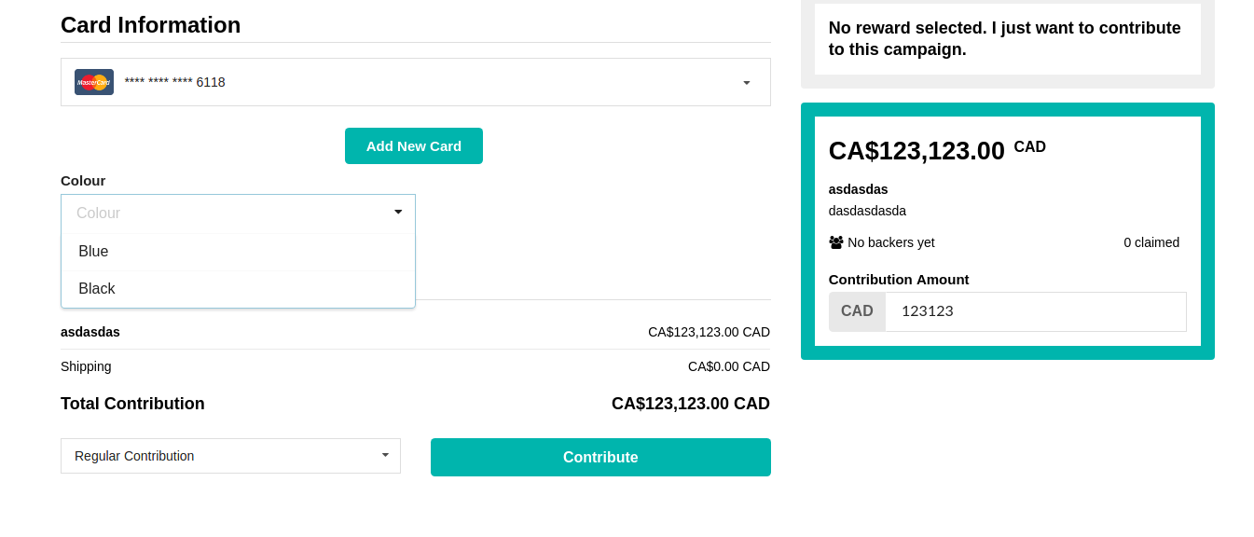
Task: Click the masked card number ending 6118
Action: [x=174, y=82]
